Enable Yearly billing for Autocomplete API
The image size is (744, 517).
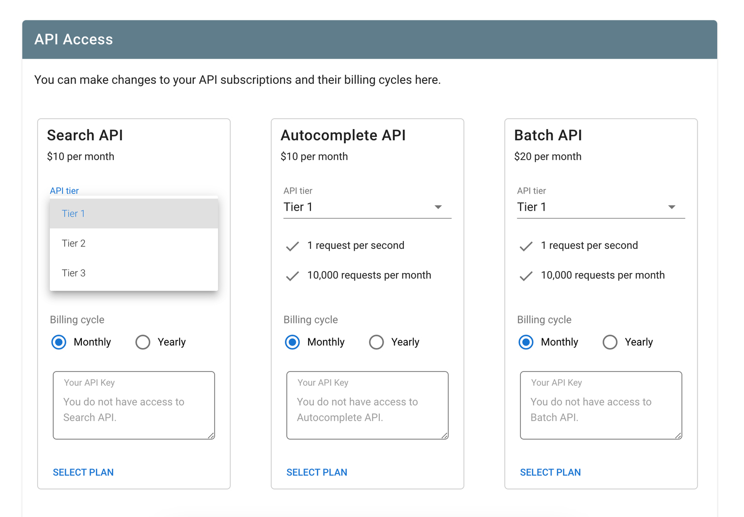(376, 342)
